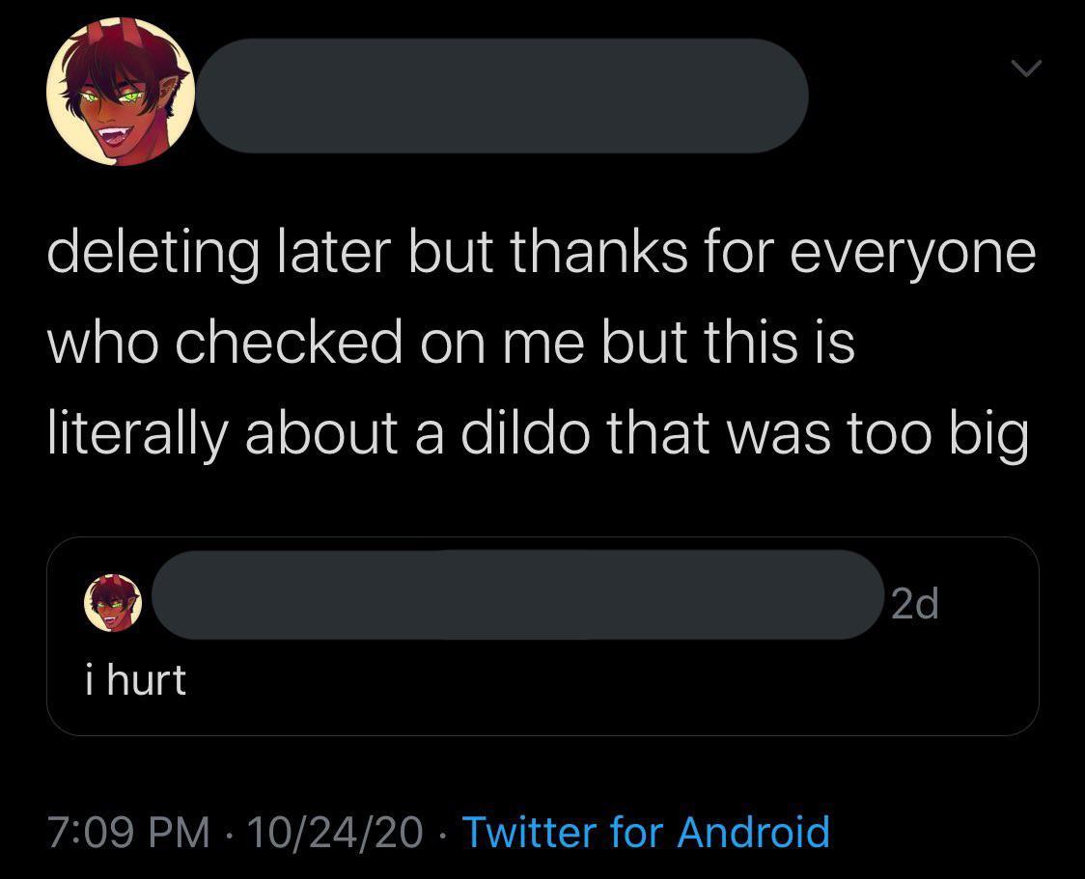Click the "2d" timestamp in the quoted tweet

tap(913, 605)
